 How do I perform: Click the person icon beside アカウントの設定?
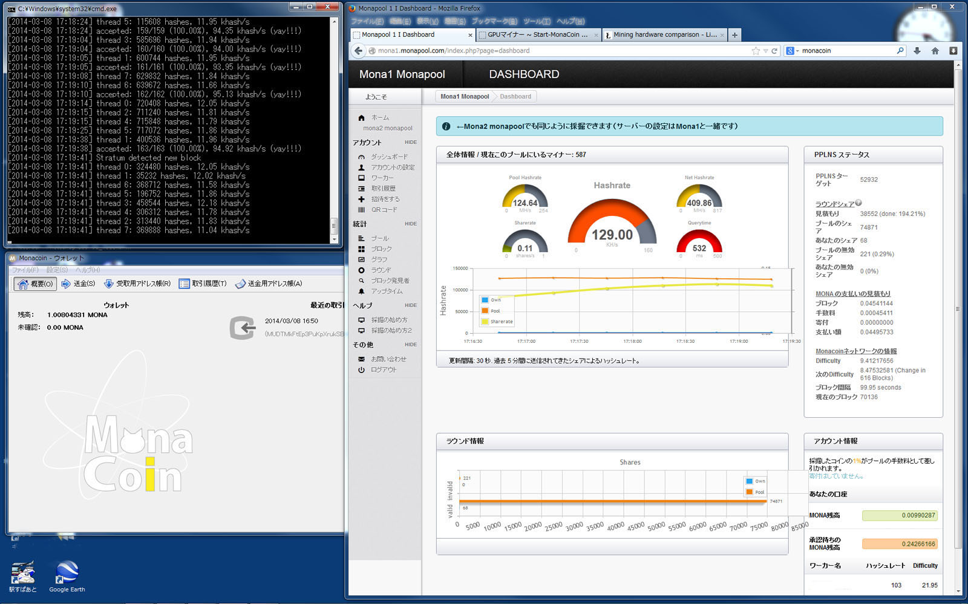point(361,167)
